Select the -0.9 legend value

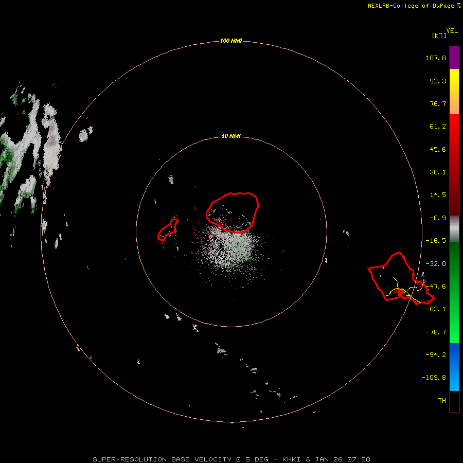pos(438,218)
